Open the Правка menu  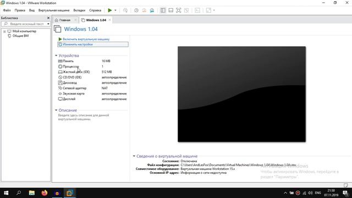point(20,10)
